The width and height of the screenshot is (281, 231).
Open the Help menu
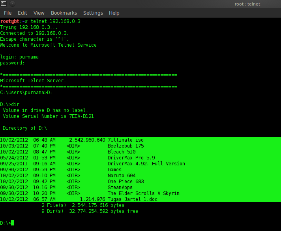[114, 13]
